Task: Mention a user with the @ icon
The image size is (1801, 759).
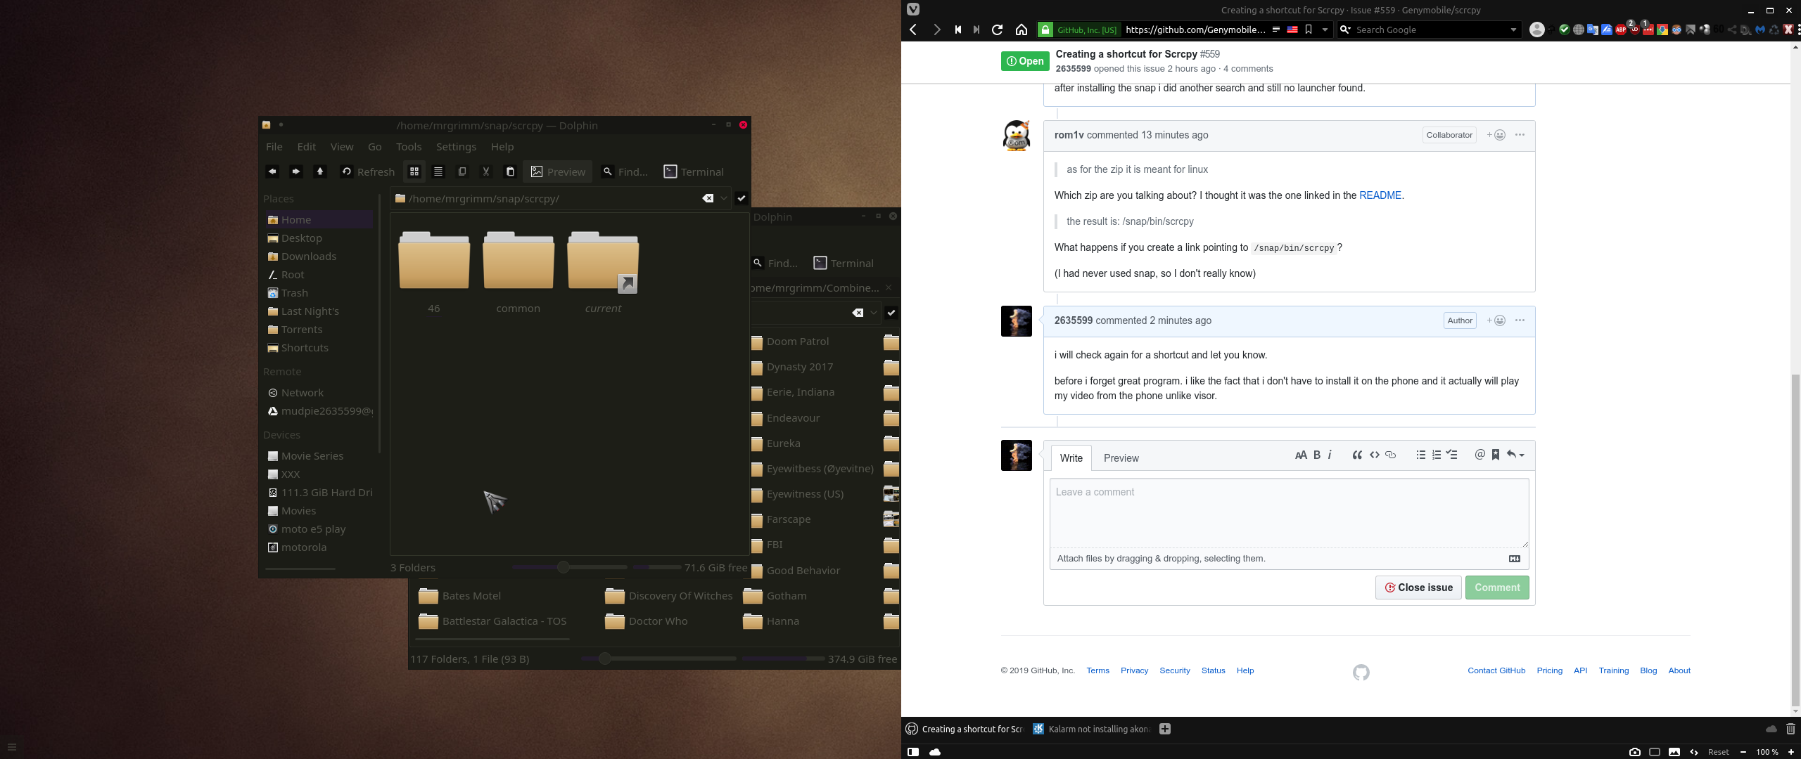Action: click(1479, 455)
